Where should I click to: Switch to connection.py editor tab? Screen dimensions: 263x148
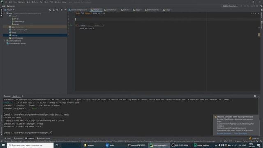click(110, 10)
